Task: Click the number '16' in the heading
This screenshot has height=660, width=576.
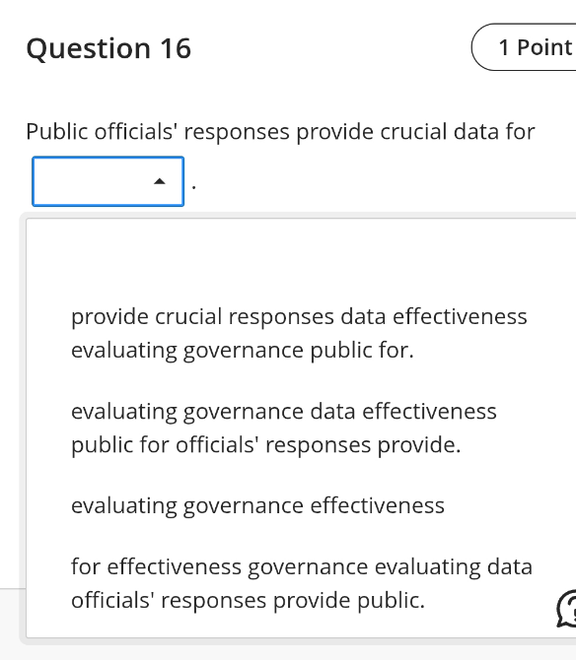Action: [x=176, y=48]
